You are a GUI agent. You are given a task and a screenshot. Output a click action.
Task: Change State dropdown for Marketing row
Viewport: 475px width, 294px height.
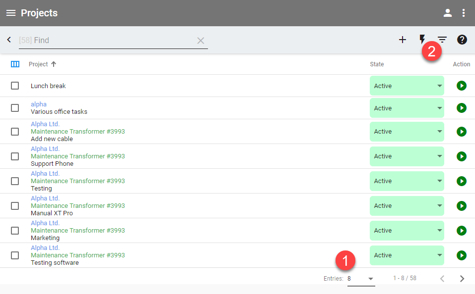tap(407, 231)
